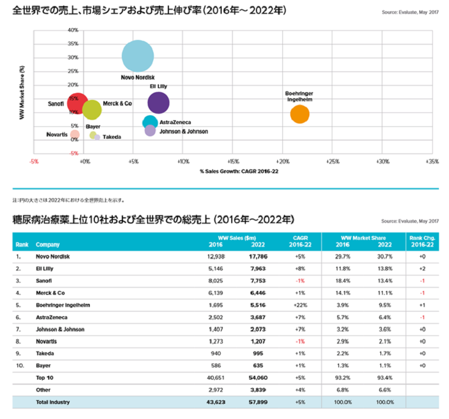This screenshot has height=419, width=449.
Task: Select the '2,073' sales value
Action: (258, 330)
